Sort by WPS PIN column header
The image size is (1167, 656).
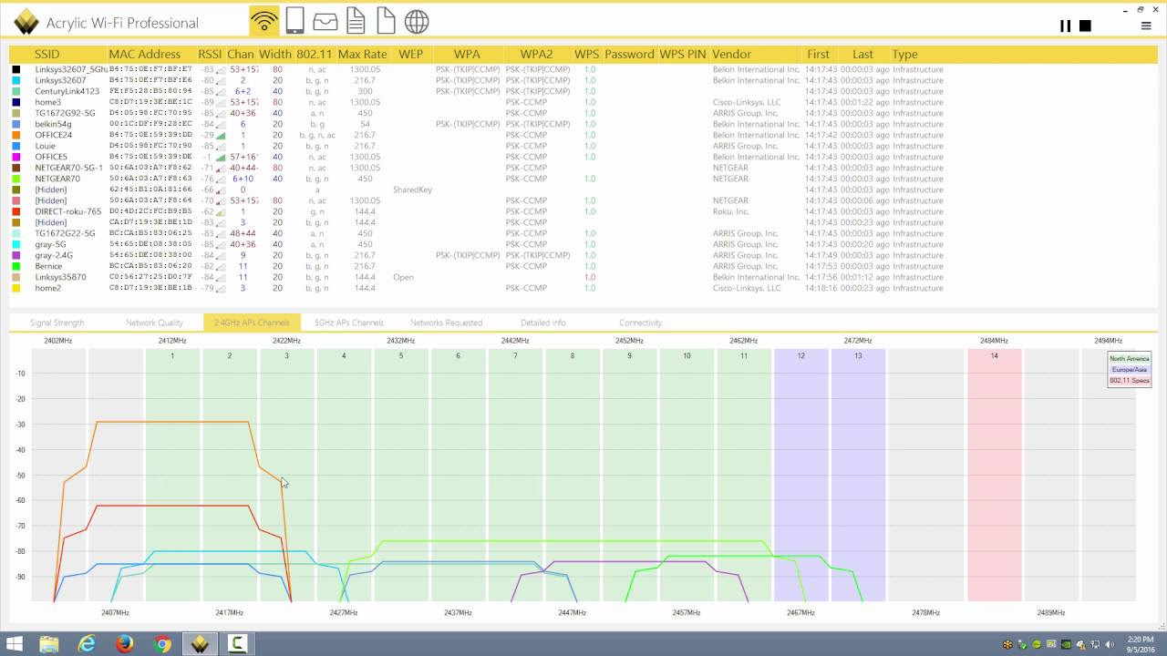pos(683,54)
